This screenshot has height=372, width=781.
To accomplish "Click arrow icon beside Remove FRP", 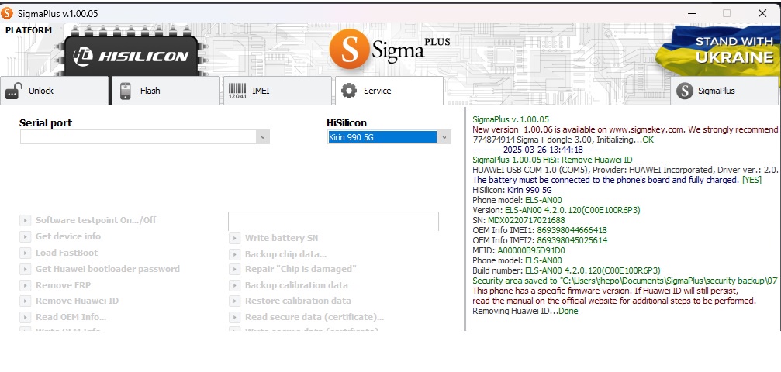I will pyautogui.click(x=26, y=285).
